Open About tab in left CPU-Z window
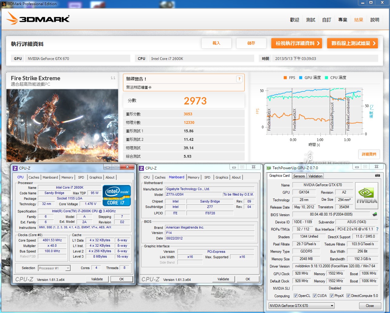 click(110, 177)
